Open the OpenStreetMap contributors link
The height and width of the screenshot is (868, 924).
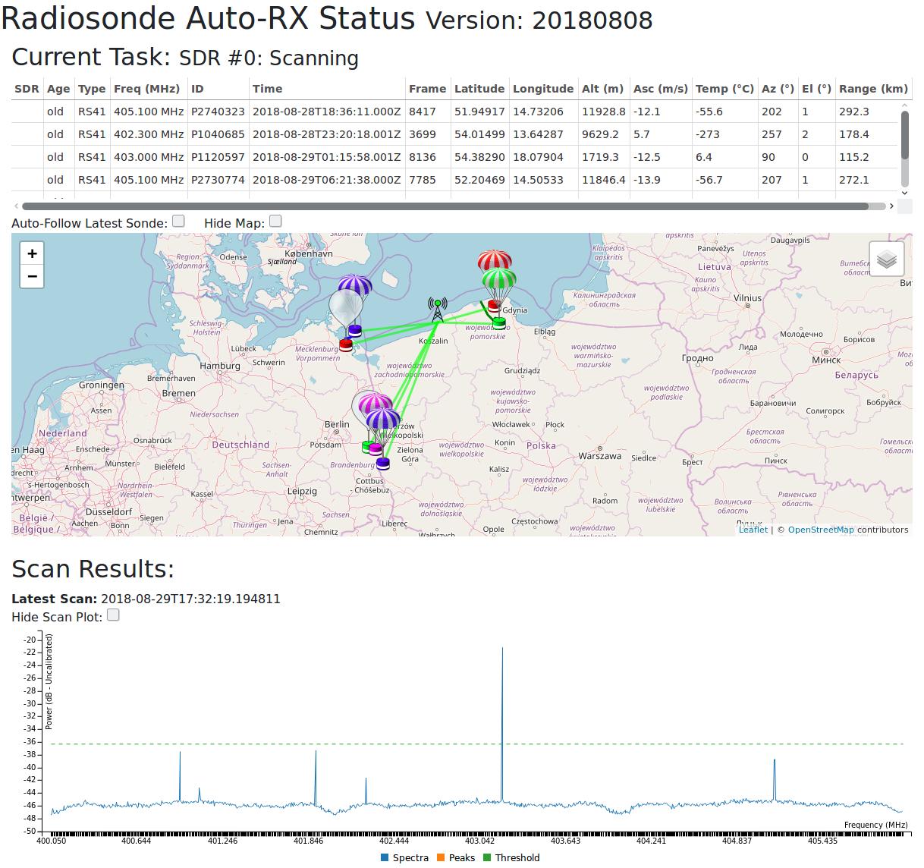pos(821,530)
